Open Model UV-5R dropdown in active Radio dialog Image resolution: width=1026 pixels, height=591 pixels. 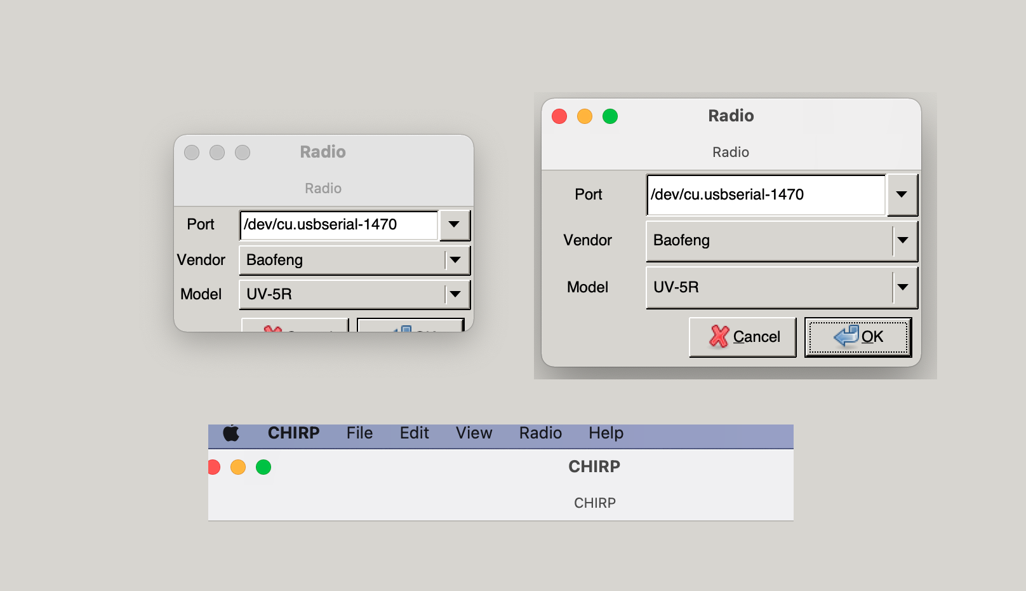[x=782, y=288]
